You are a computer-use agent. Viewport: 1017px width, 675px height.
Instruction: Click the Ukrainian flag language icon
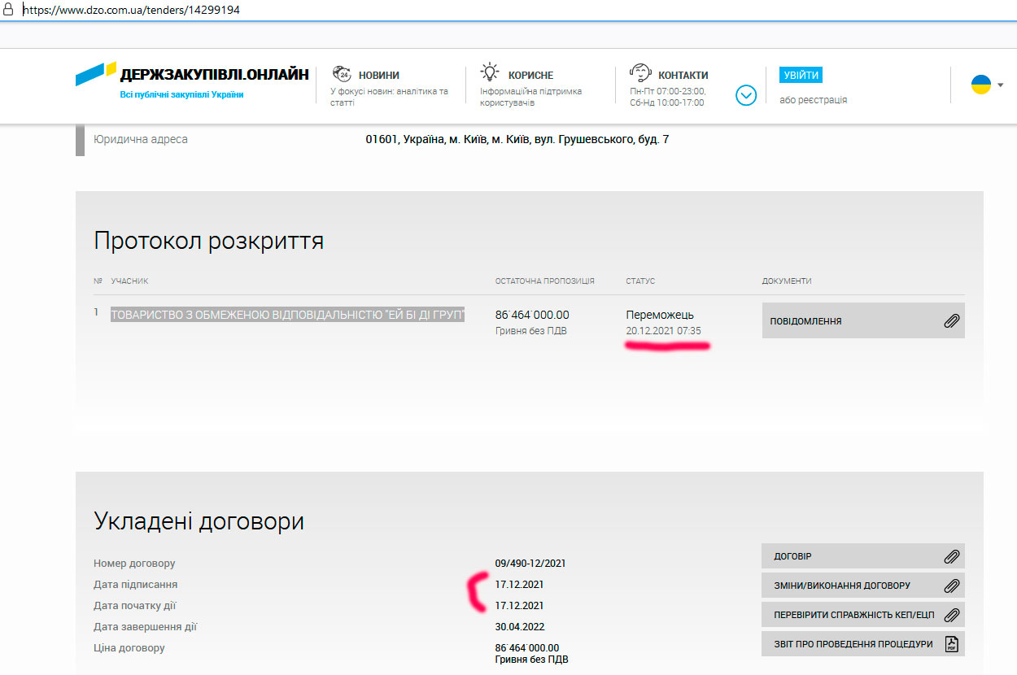(x=980, y=85)
